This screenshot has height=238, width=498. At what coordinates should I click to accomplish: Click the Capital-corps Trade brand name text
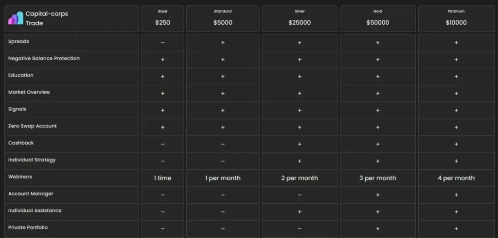(x=47, y=18)
